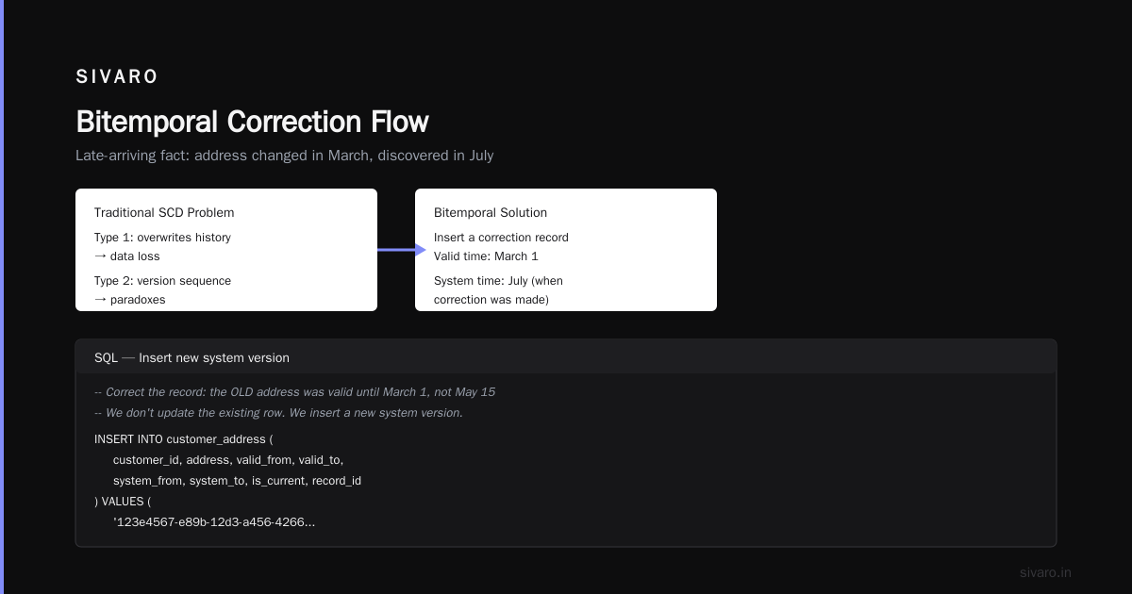Select the Valid time: March 1 line
This screenshot has width=1132, height=594.
click(x=486, y=256)
